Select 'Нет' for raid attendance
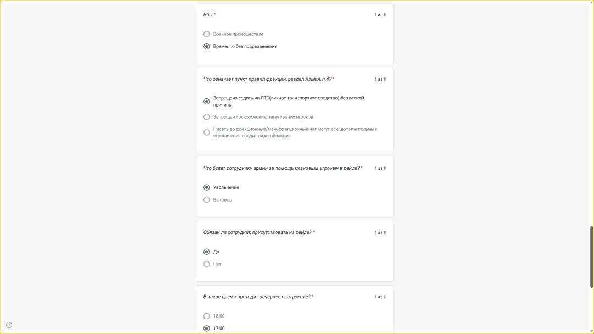The height and width of the screenshot is (334, 594). 207,264
